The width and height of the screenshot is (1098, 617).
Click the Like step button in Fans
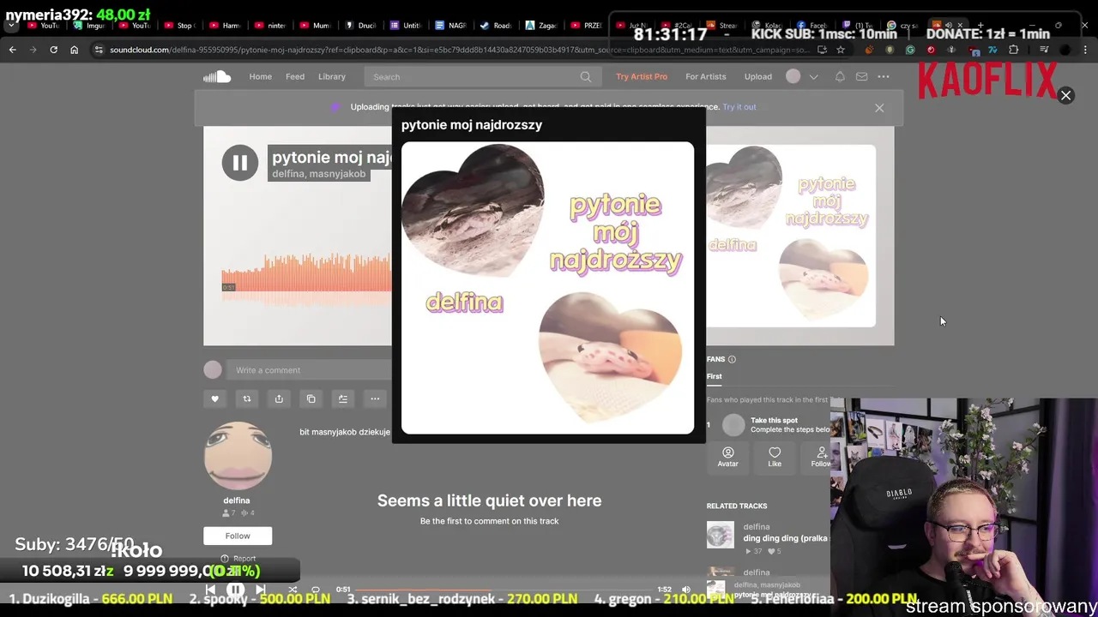click(x=775, y=457)
